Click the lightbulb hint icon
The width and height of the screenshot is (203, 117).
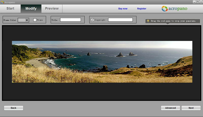pos(148,21)
